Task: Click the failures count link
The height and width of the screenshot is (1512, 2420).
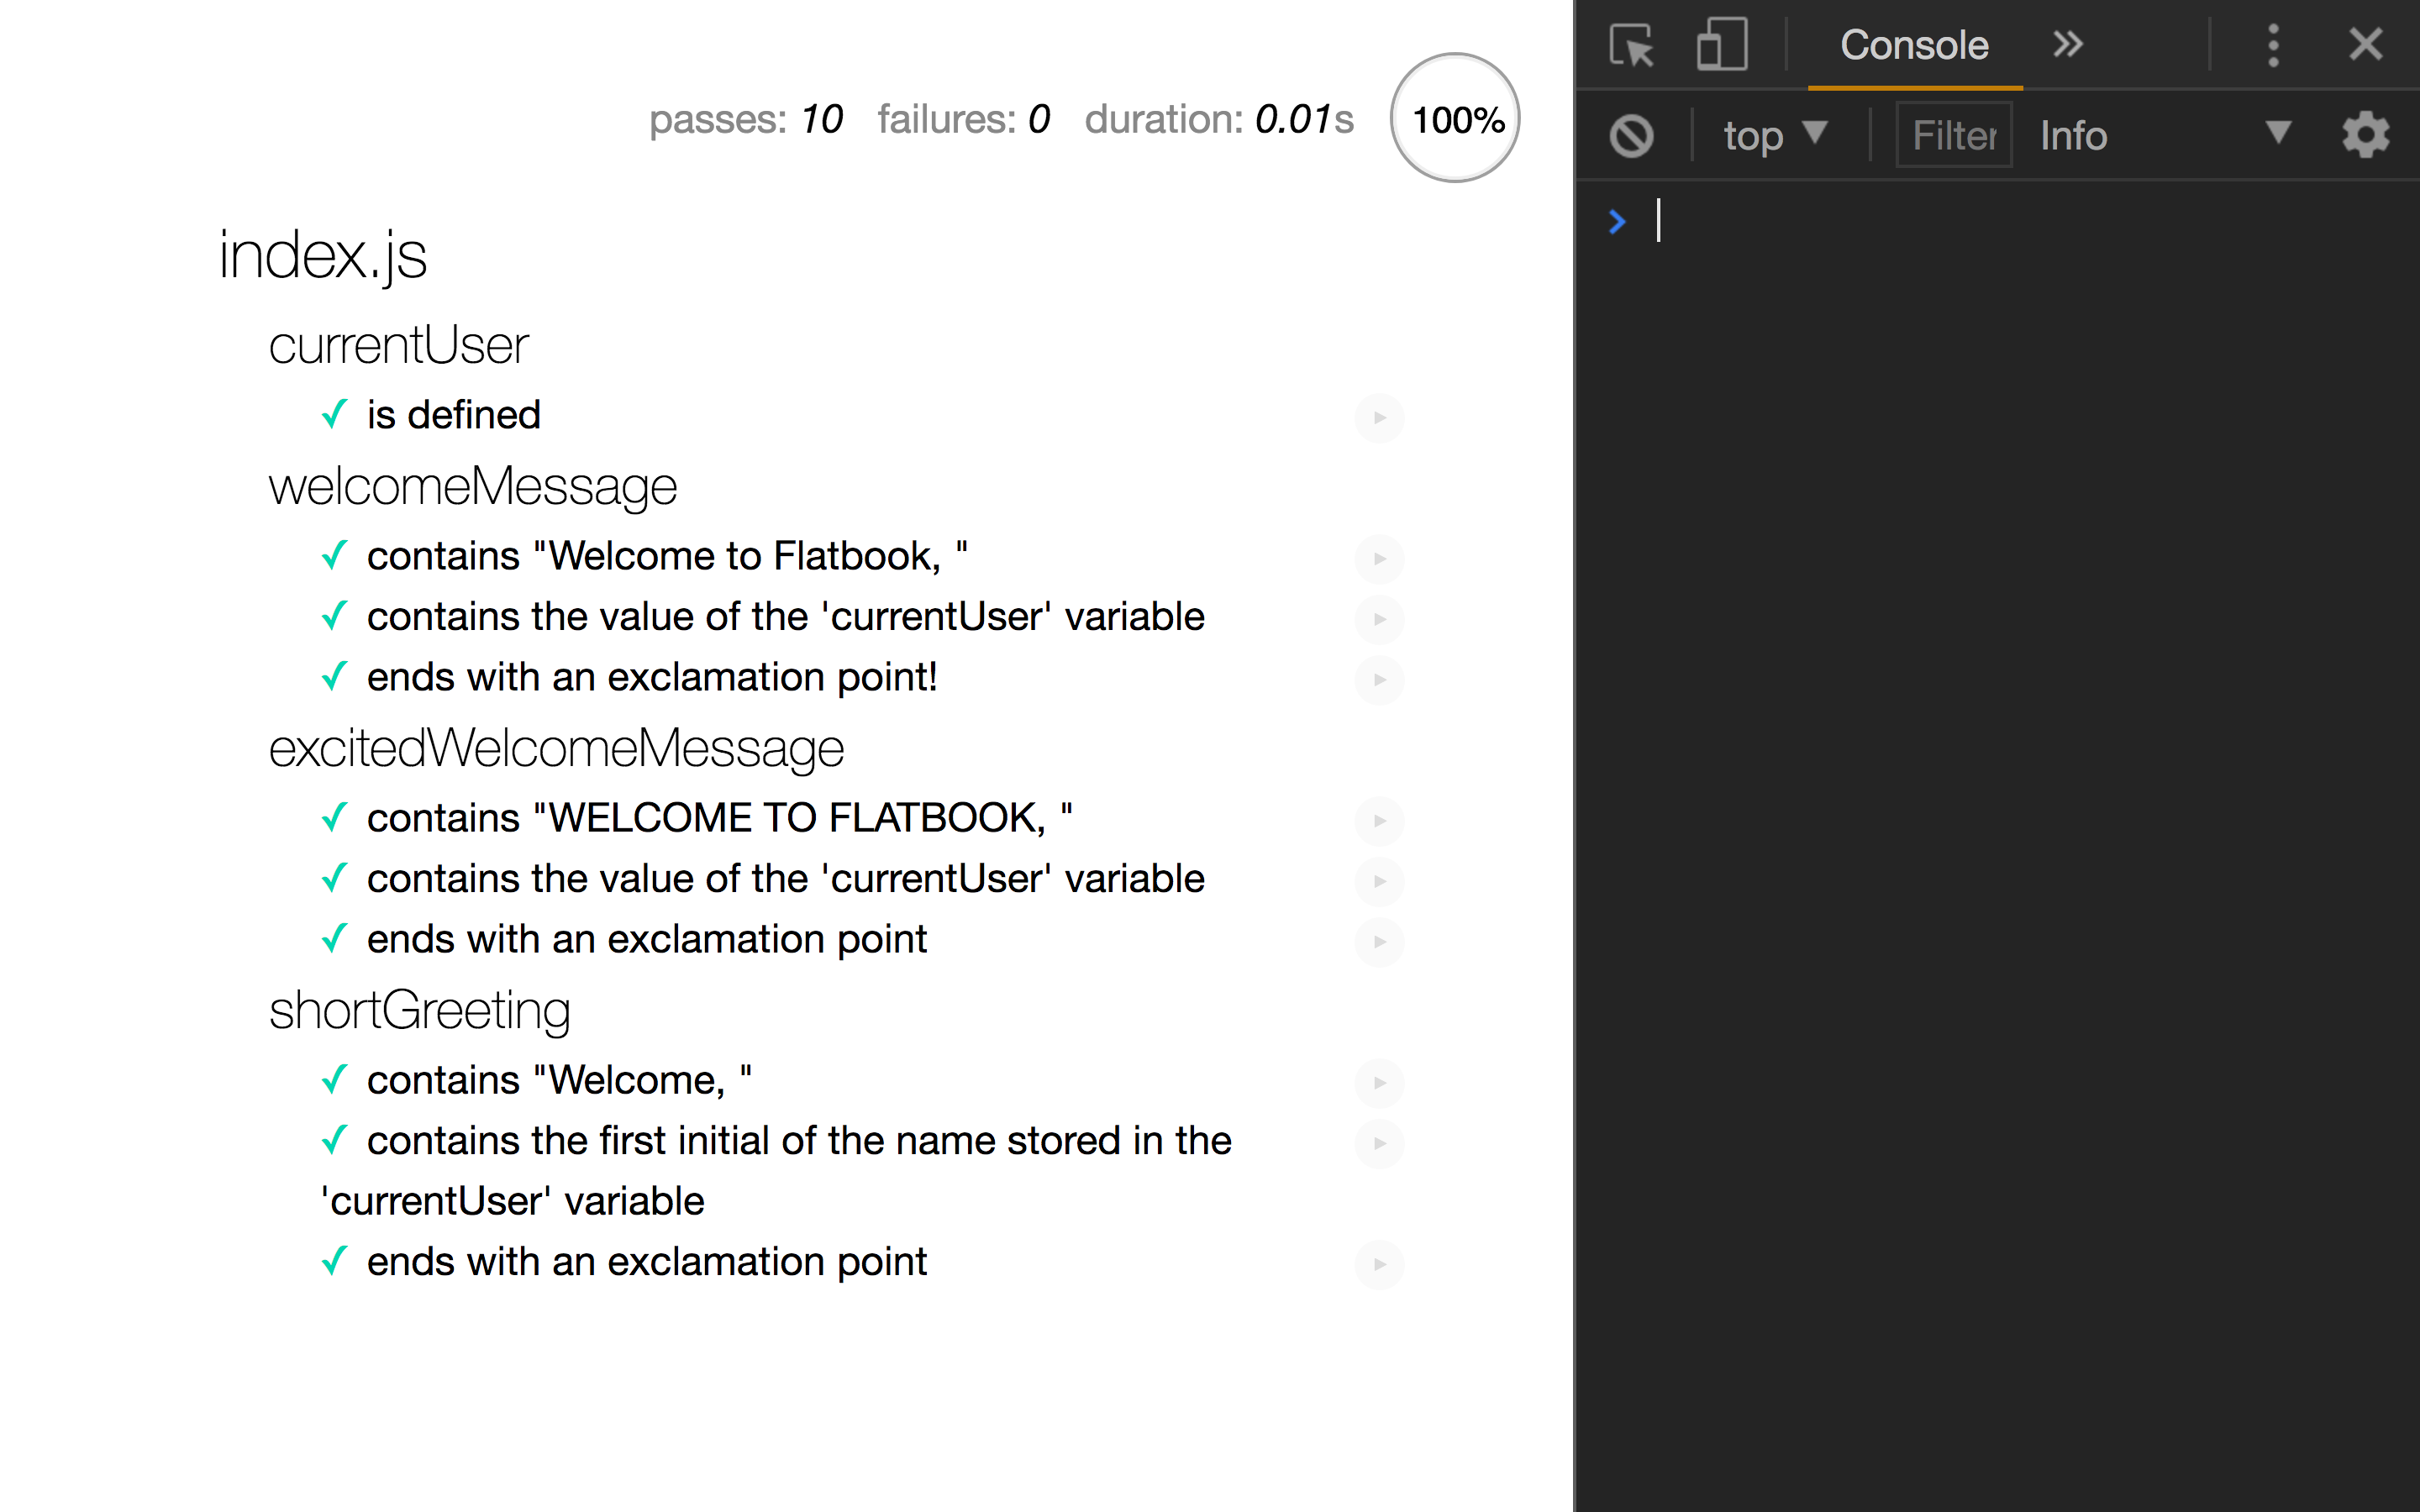Action: click(963, 120)
